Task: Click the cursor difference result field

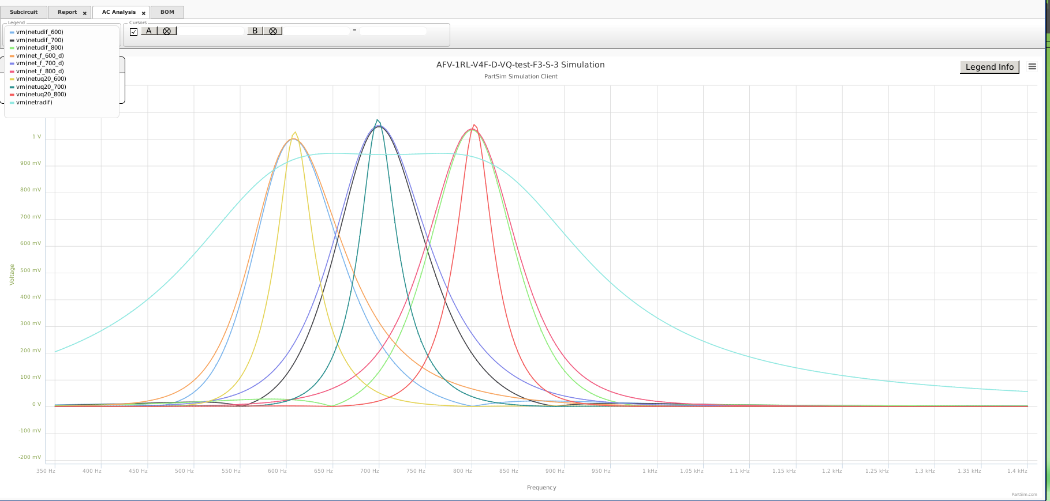Action: 393,31
